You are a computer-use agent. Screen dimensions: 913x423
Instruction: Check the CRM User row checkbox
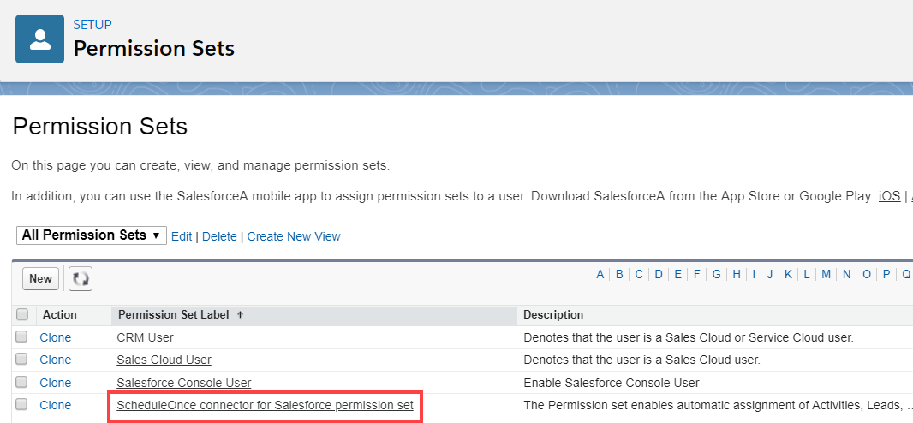pos(22,337)
